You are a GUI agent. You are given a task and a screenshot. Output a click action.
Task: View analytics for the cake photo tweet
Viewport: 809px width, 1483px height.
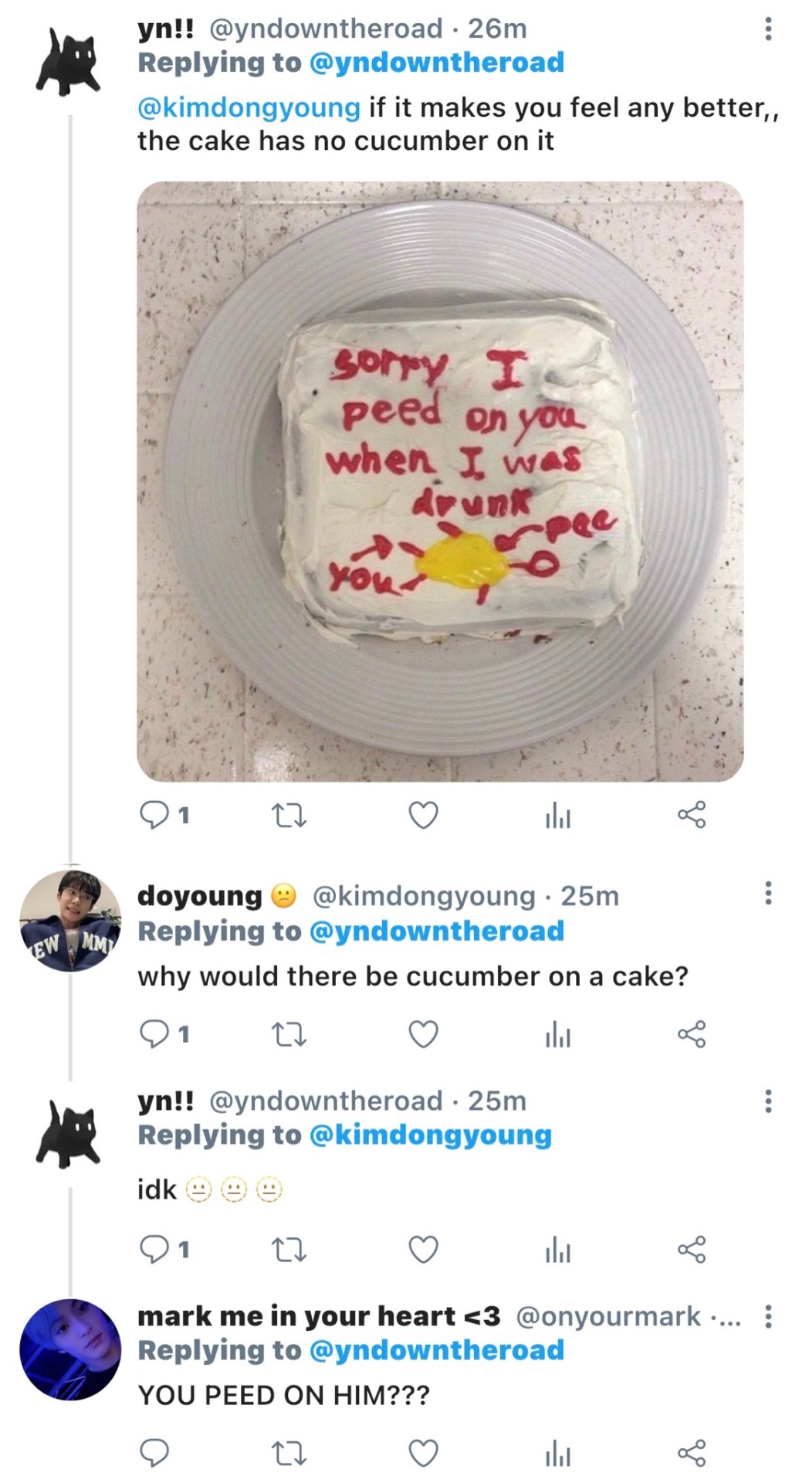(x=557, y=815)
